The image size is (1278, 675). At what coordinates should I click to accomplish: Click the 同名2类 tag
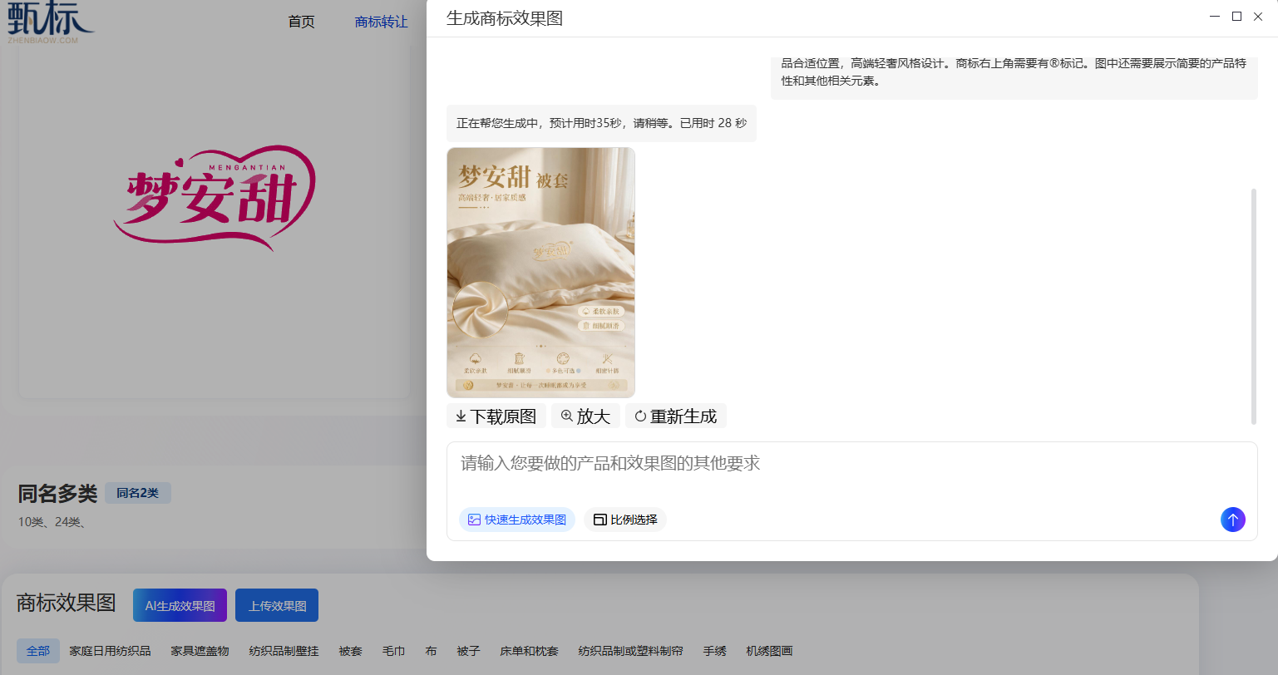pos(138,493)
